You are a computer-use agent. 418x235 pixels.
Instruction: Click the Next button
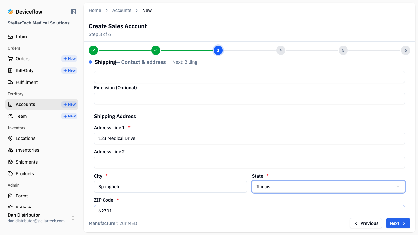click(398, 223)
